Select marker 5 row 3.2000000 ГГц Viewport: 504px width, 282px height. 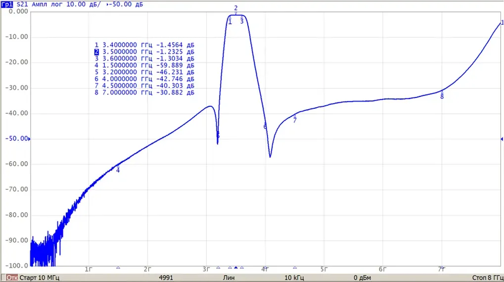(144, 72)
